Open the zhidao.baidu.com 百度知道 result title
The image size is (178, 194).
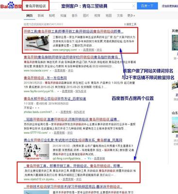[55, 98]
